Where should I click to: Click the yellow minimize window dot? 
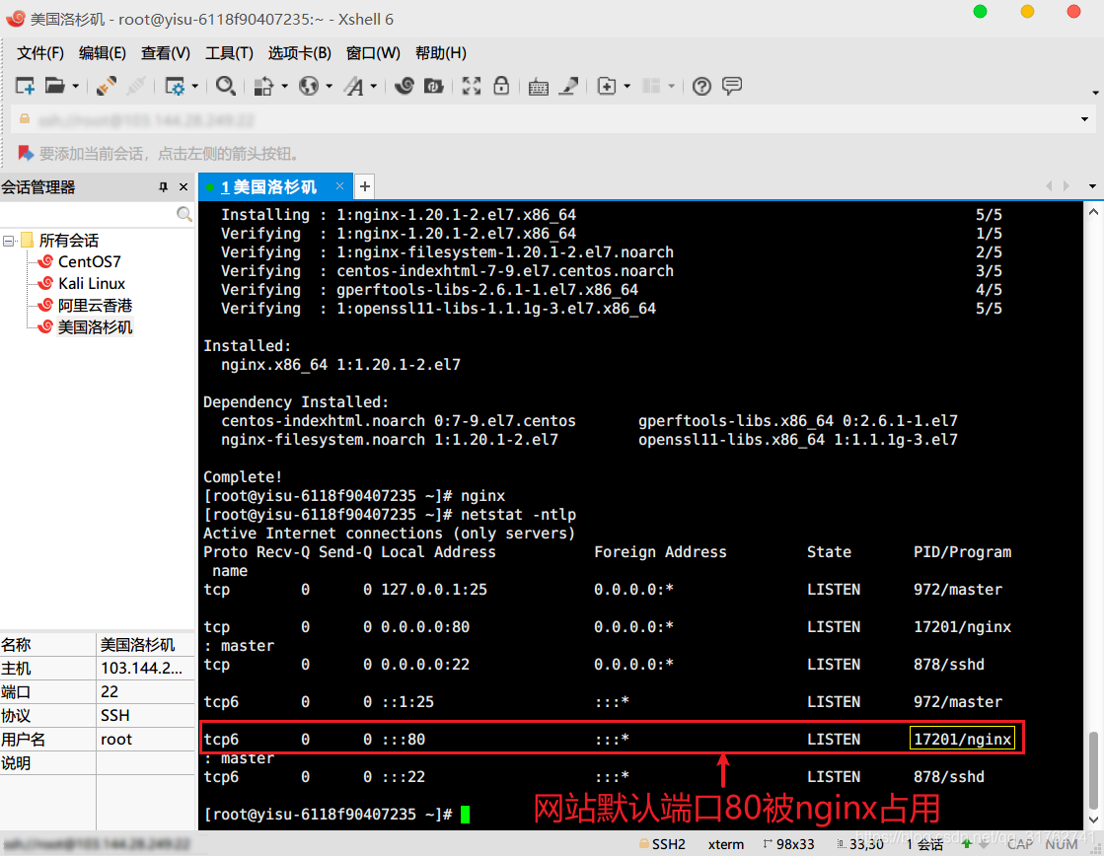point(1027,11)
